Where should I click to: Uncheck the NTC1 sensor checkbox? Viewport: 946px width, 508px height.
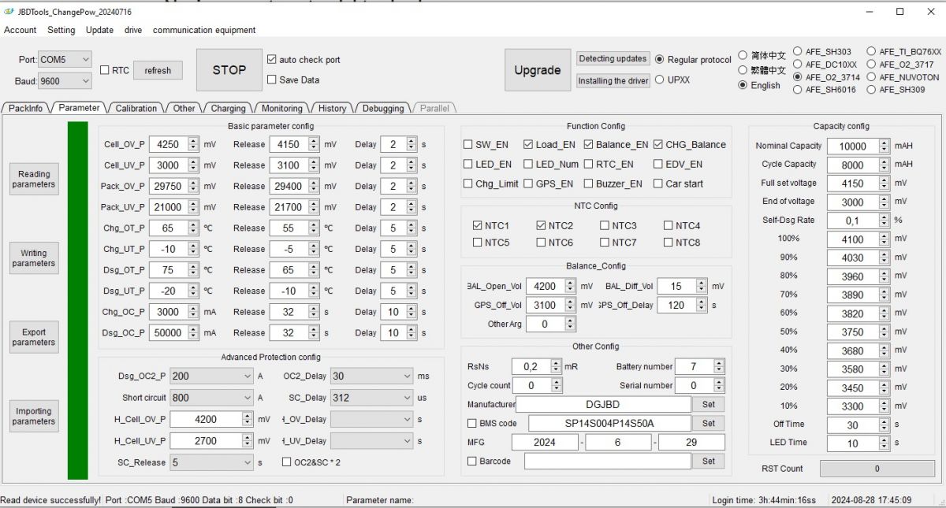tap(477, 225)
